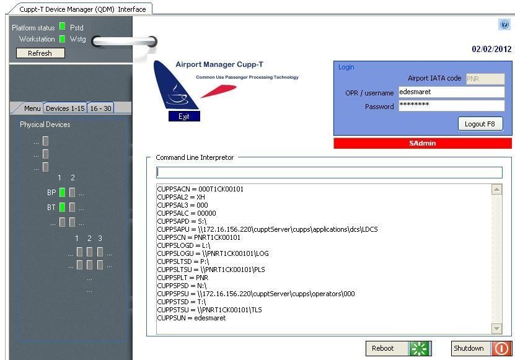Click the green BP device indicator
Viewport: 515px width, 360px height.
[62, 193]
